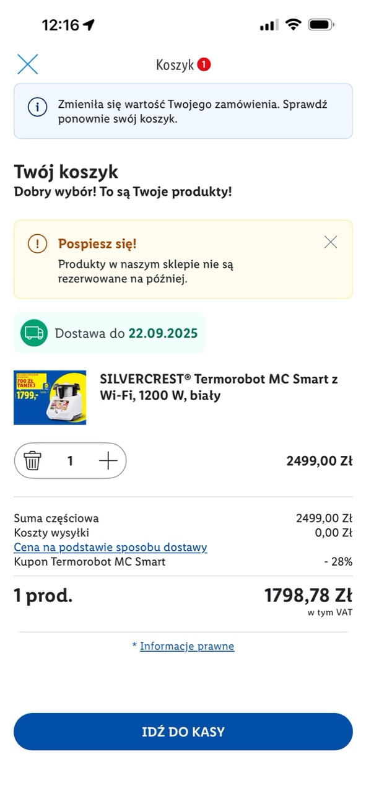Tap the green delivery truck icon
This screenshot has width=366, height=793.
(34, 333)
